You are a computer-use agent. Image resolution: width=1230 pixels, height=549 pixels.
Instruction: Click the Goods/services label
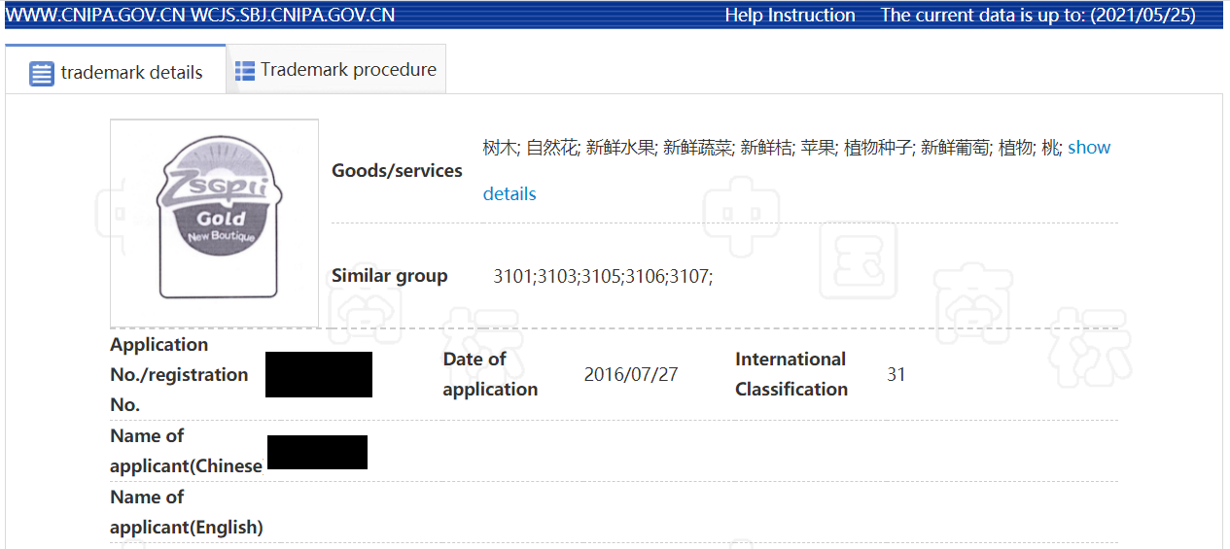point(397,171)
